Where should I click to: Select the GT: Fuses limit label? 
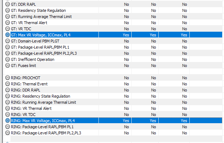point(23,66)
